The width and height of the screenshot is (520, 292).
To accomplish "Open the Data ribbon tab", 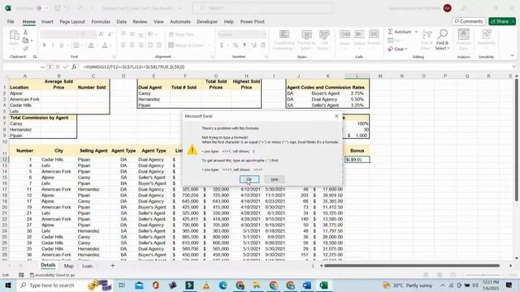I will point(121,22).
